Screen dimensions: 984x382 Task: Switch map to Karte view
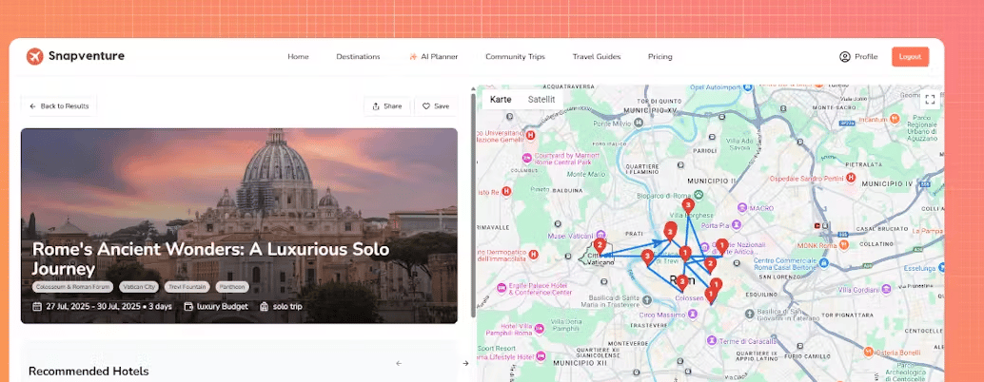[x=501, y=100]
